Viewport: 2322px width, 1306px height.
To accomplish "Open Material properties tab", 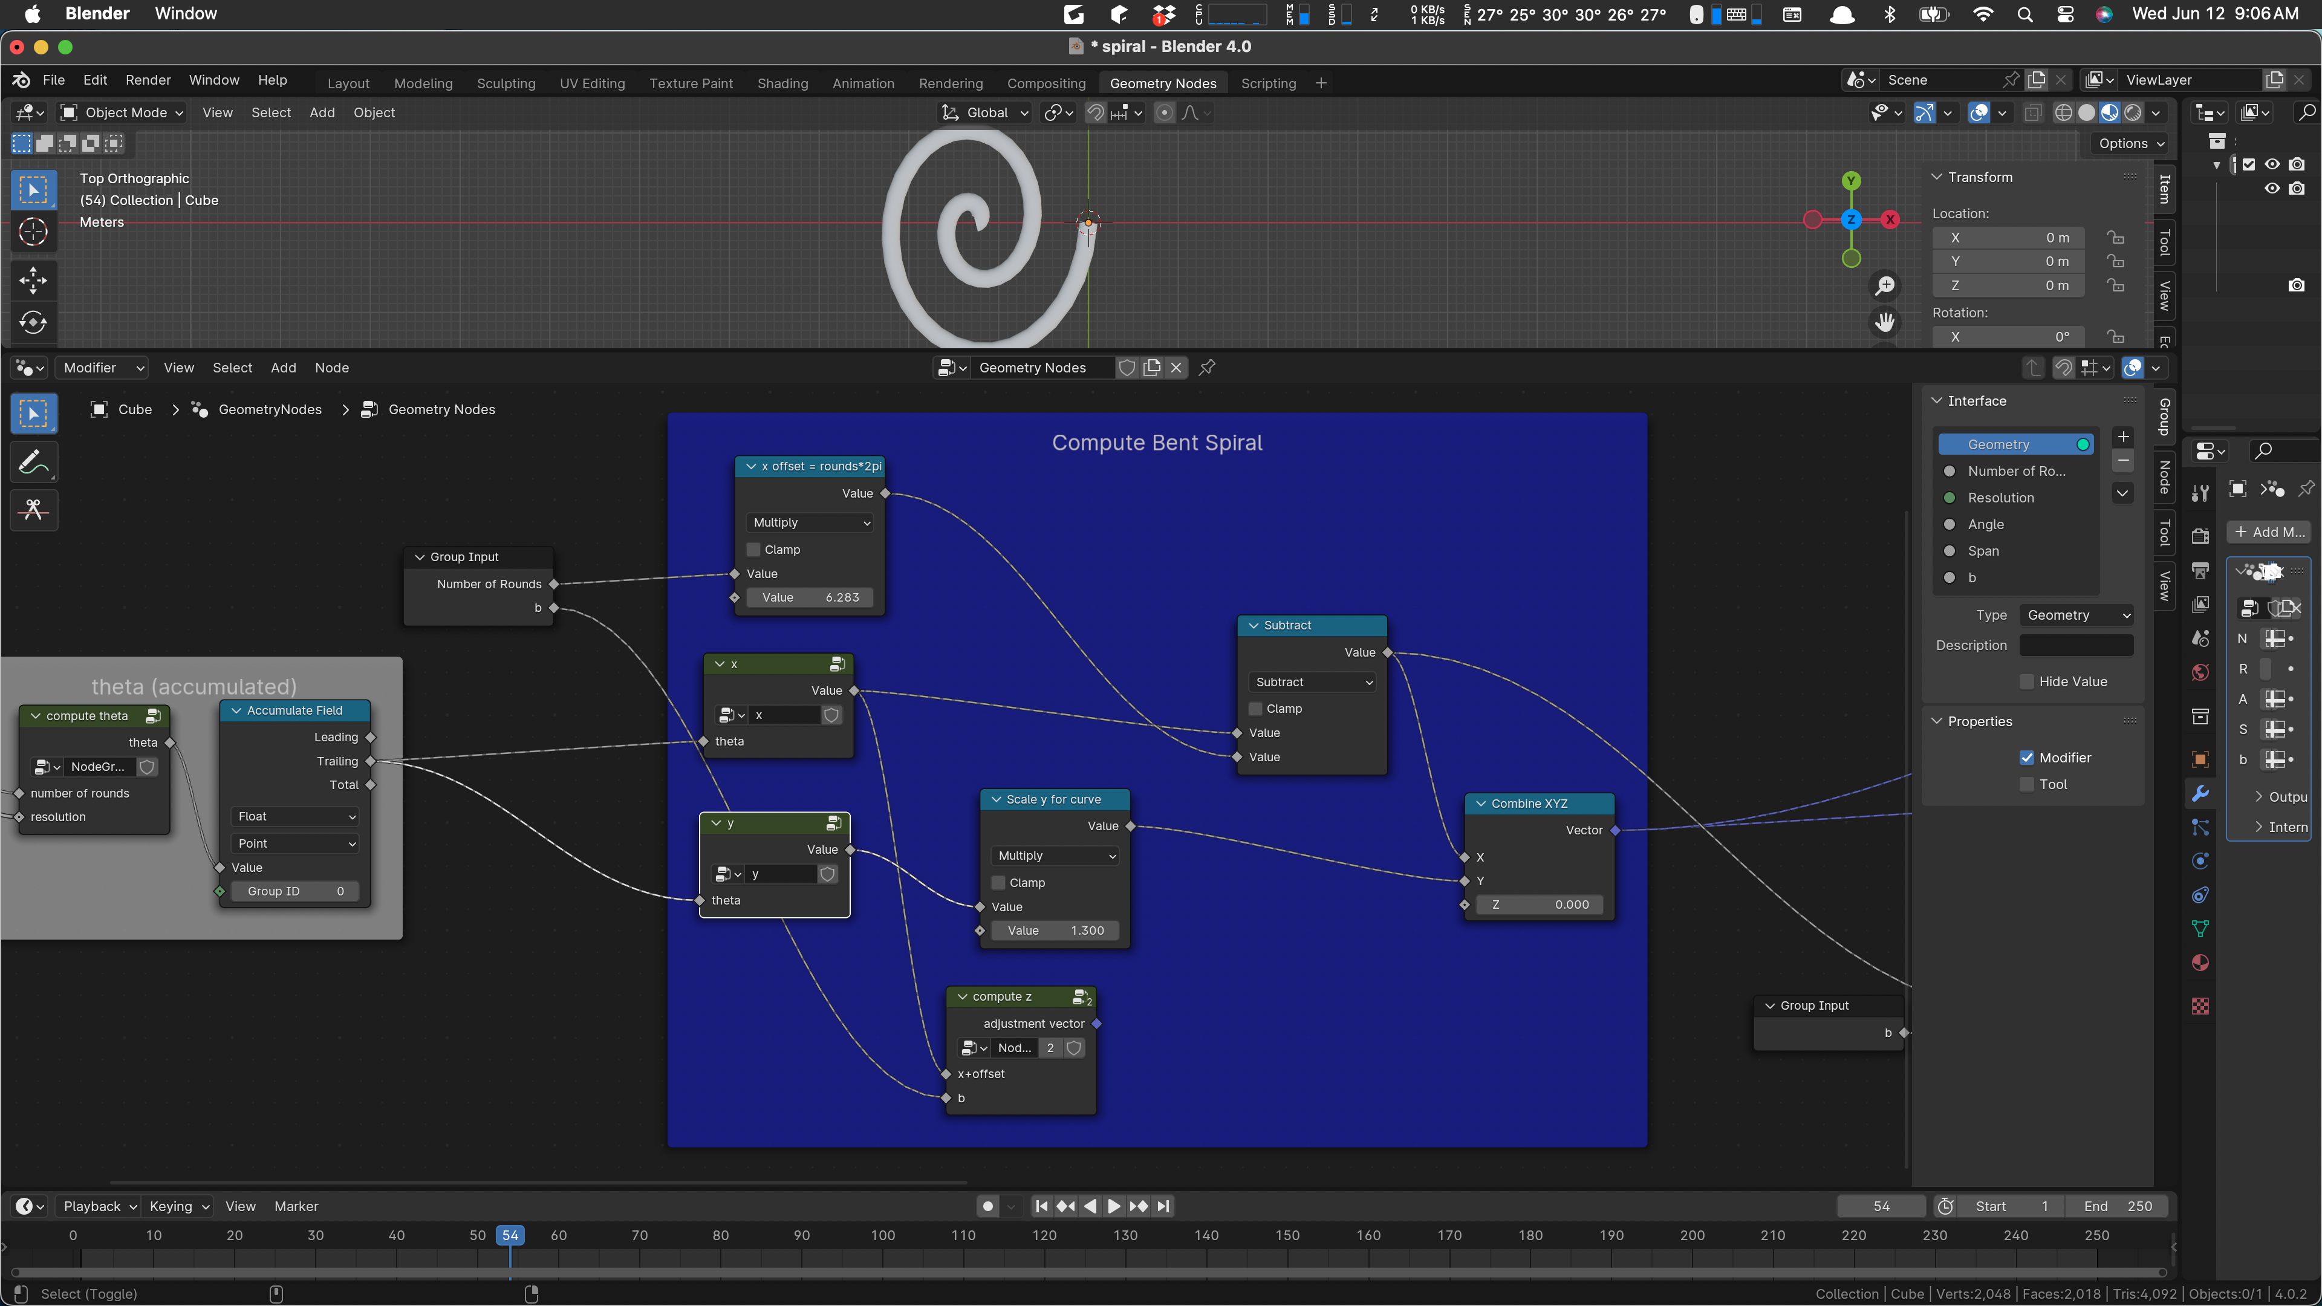I will point(2200,963).
